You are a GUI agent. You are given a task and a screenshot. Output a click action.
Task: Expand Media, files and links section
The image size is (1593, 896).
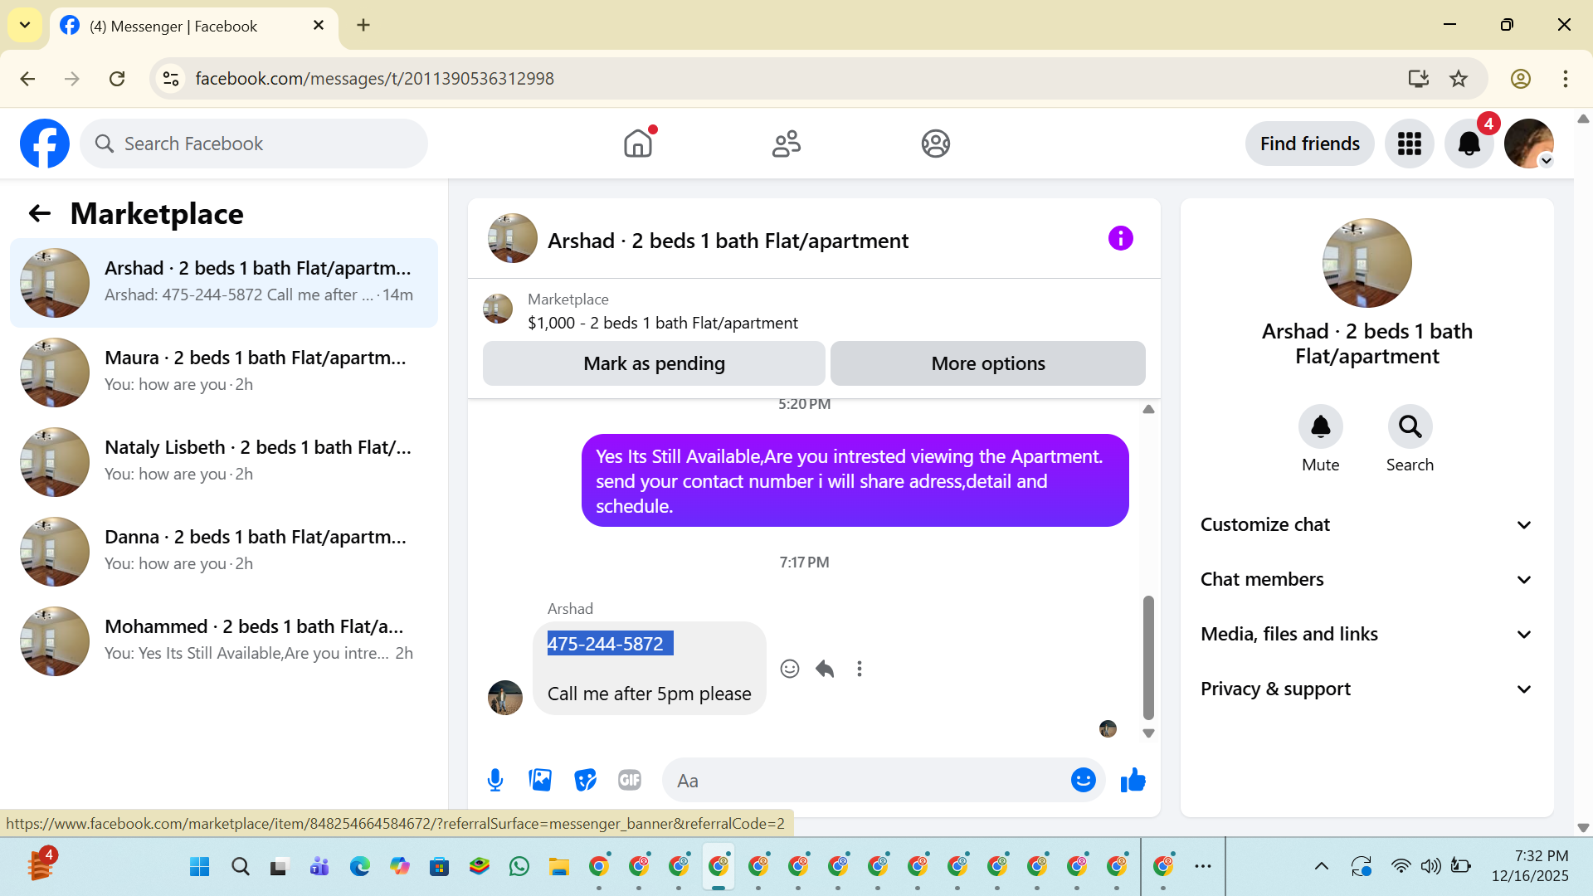tap(1366, 634)
